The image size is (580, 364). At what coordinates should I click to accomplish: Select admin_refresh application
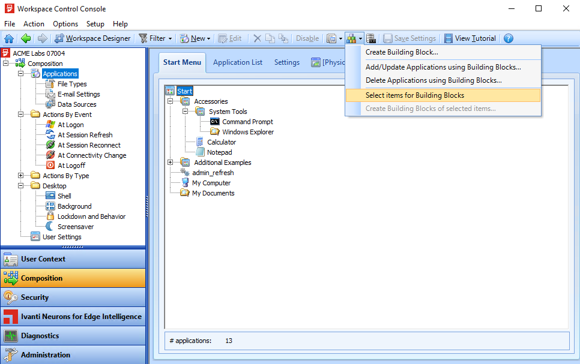[213, 173]
